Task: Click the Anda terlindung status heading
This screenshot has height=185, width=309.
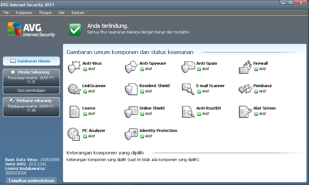Action: tap(108, 26)
